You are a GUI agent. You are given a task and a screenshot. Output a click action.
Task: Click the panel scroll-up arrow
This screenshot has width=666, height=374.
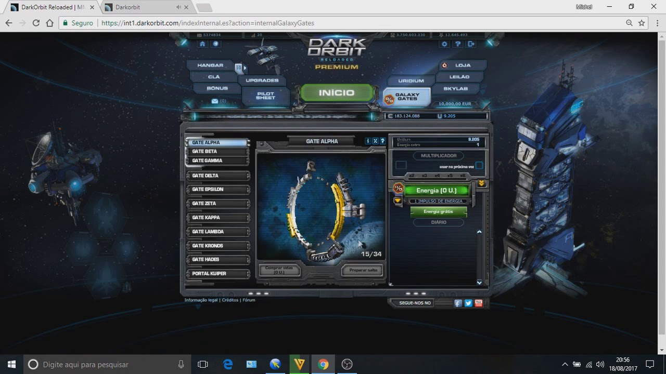pos(479,232)
